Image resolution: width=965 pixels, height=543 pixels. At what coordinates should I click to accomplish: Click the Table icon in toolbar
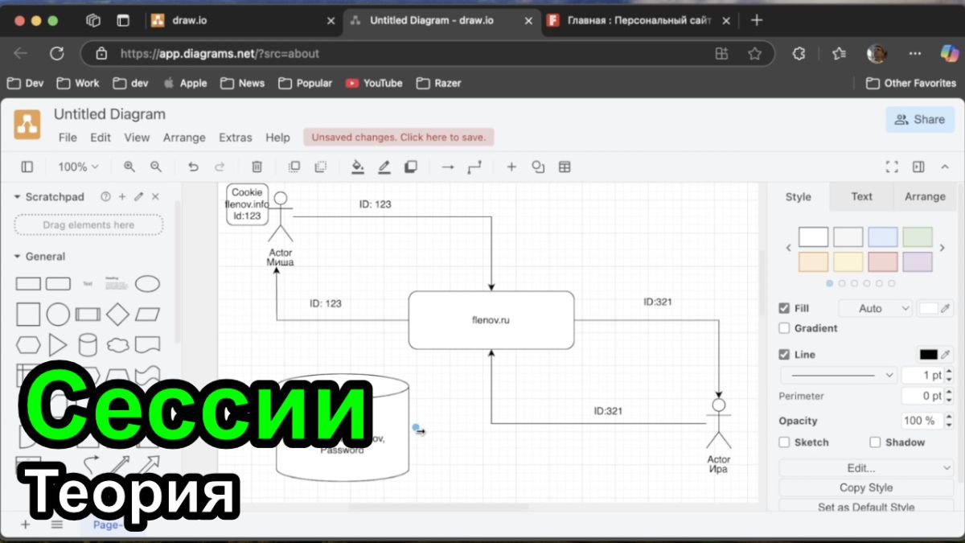point(565,167)
